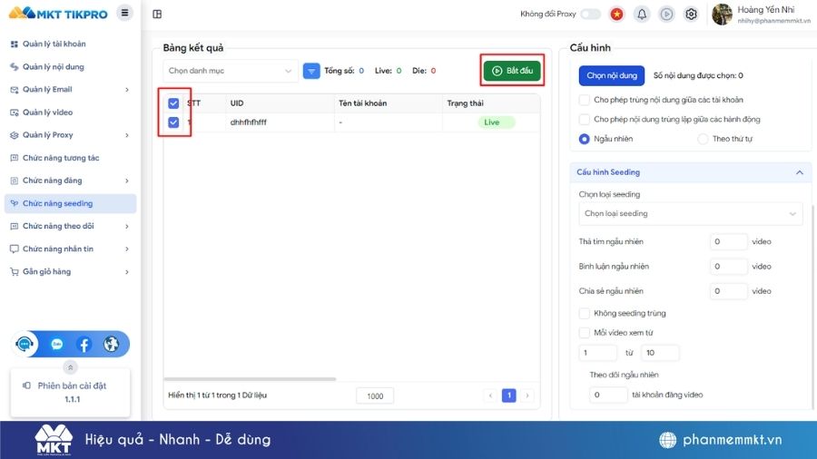817x459 pixels.
Task: Select the Vietnam flag language icon
Action: [617, 14]
